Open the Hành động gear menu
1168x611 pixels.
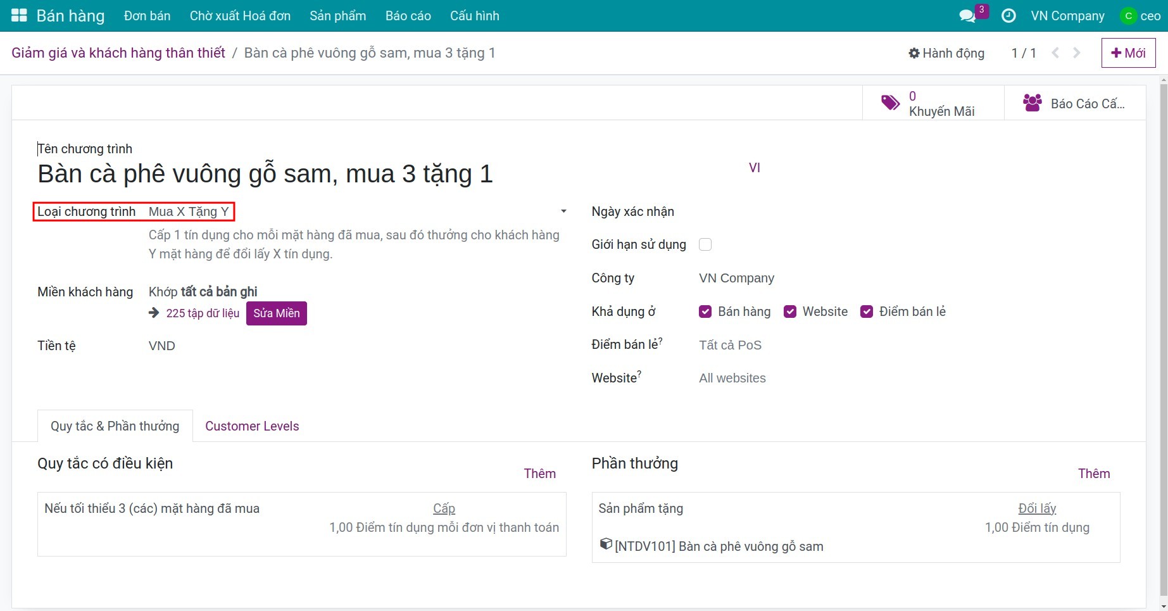pos(946,53)
